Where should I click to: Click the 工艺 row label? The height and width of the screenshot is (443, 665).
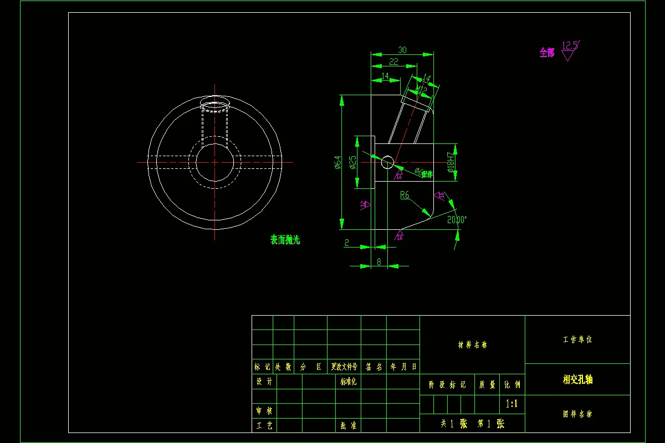click(x=264, y=426)
